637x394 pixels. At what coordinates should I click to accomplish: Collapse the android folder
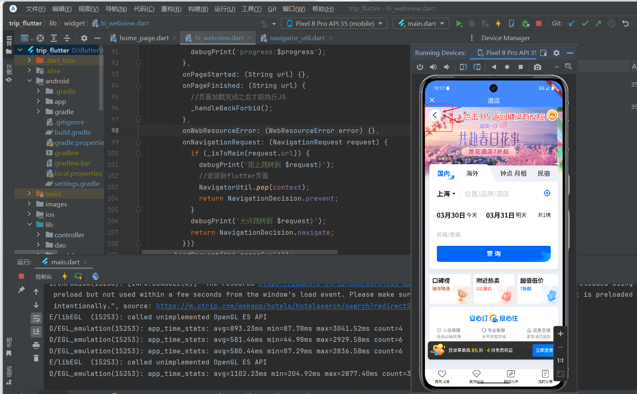(x=29, y=81)
